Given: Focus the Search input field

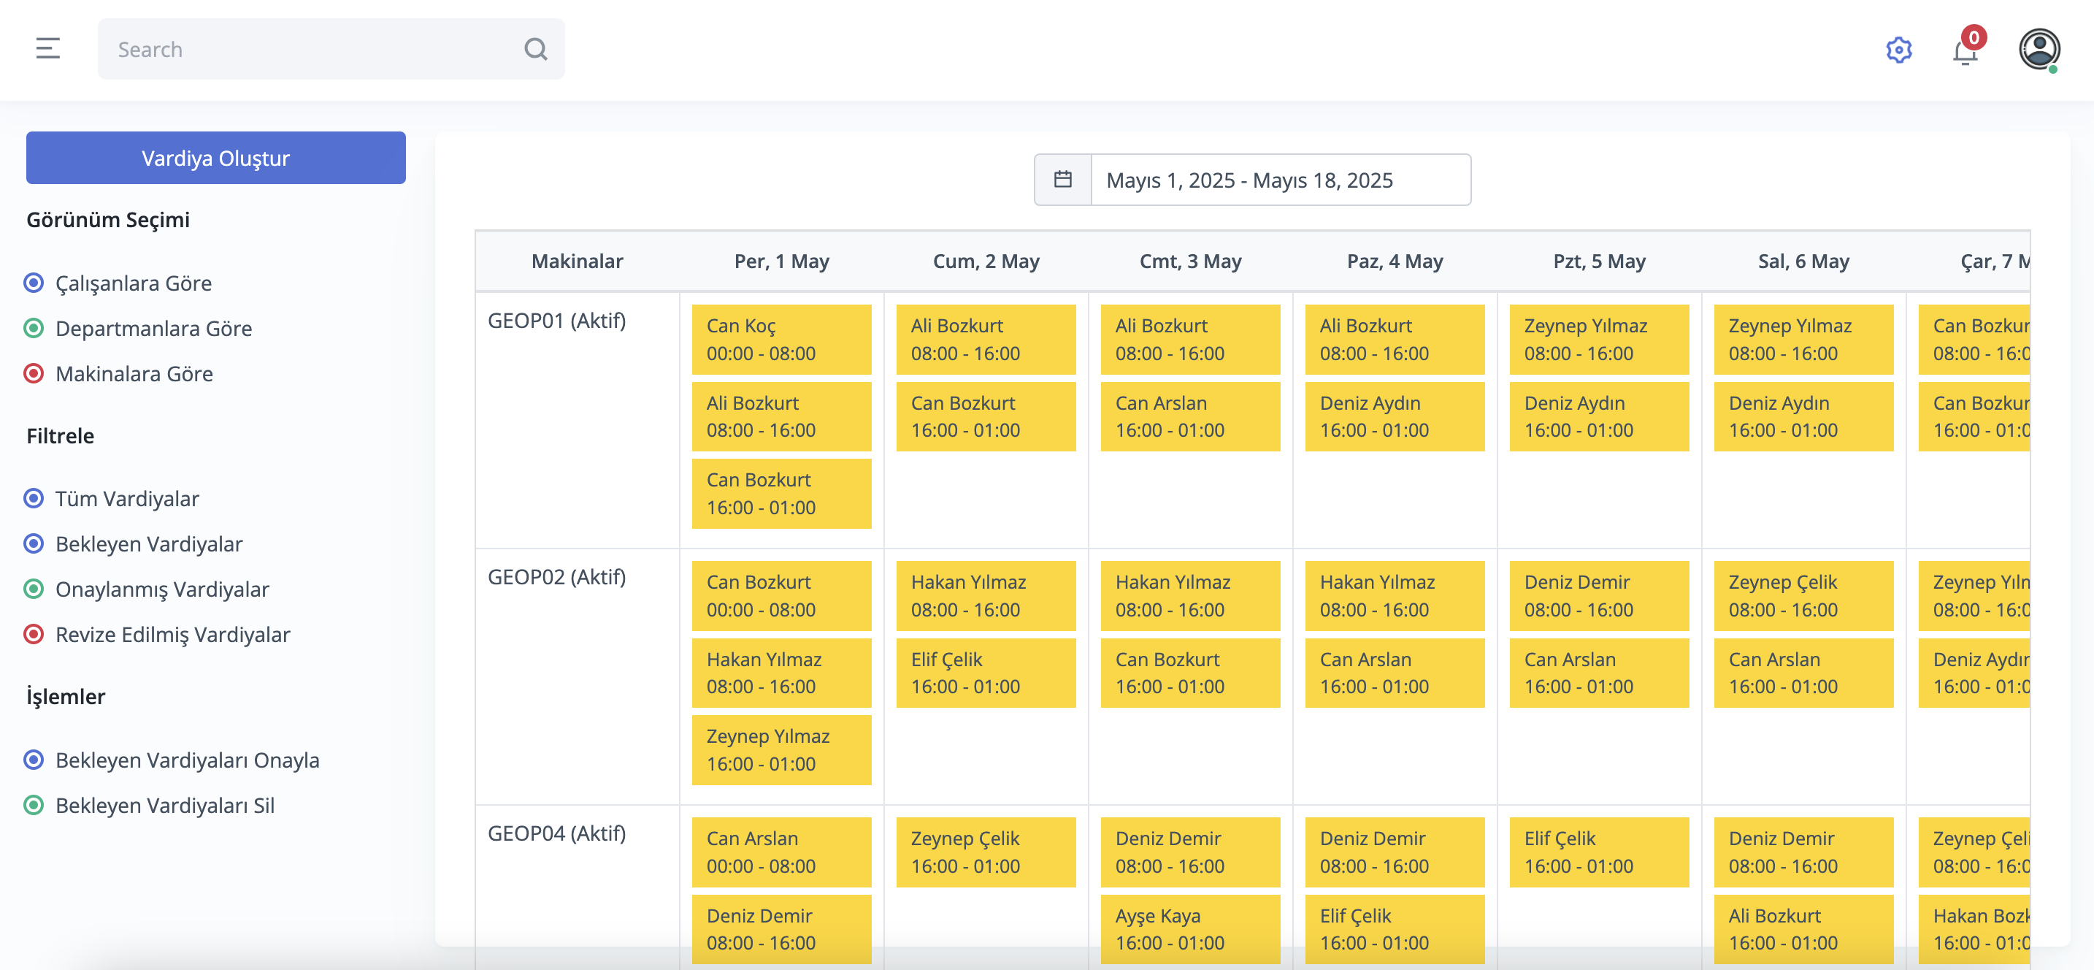Looking at the screenshot, I should [331, 50].
